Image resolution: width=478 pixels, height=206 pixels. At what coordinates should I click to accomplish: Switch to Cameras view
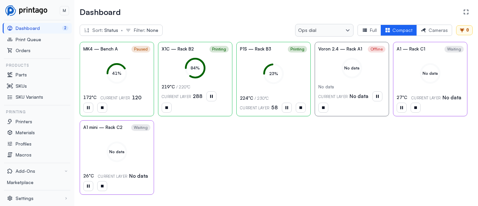coord(434,30)
